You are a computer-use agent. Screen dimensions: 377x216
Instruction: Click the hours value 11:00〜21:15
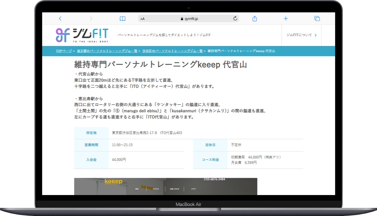tap(122, 145)
